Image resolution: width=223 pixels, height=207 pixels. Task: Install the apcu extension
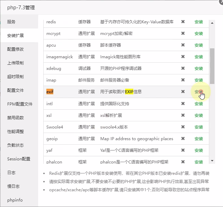point(199,45)
